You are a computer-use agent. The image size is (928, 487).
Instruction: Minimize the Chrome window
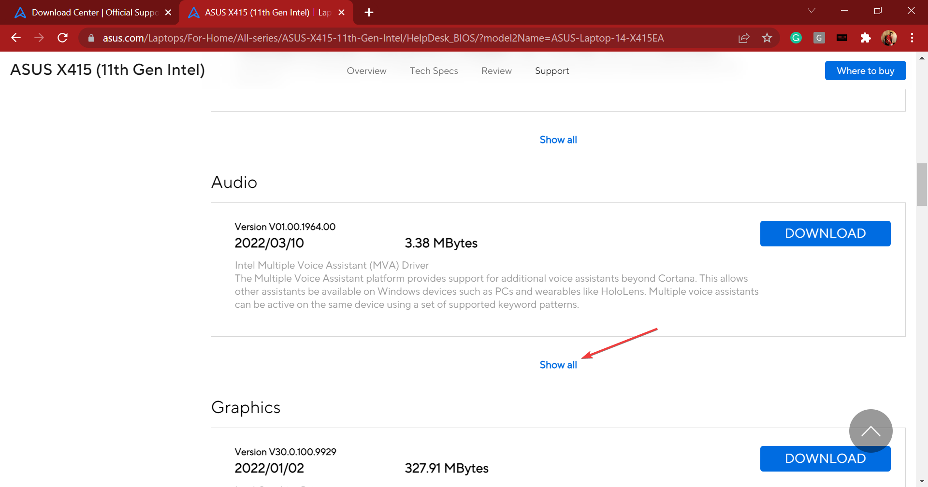(x=845, y=11)
